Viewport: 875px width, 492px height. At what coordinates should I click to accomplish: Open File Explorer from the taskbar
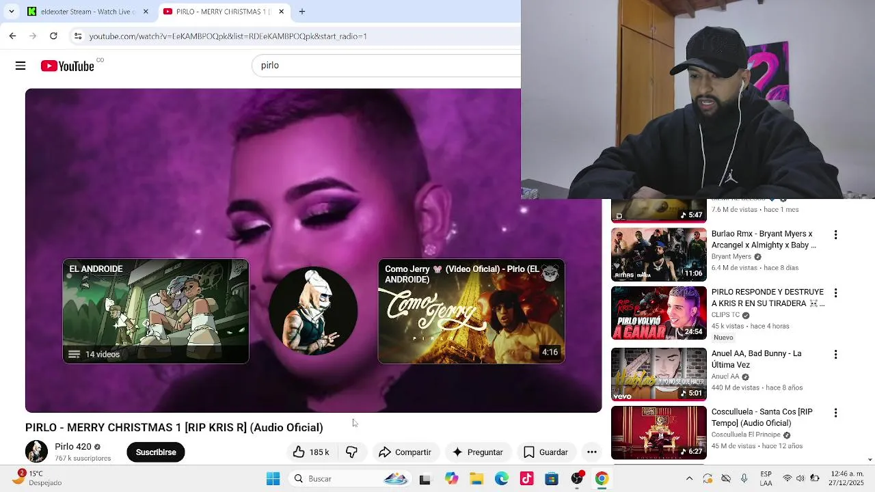click(x=476, y=479)
